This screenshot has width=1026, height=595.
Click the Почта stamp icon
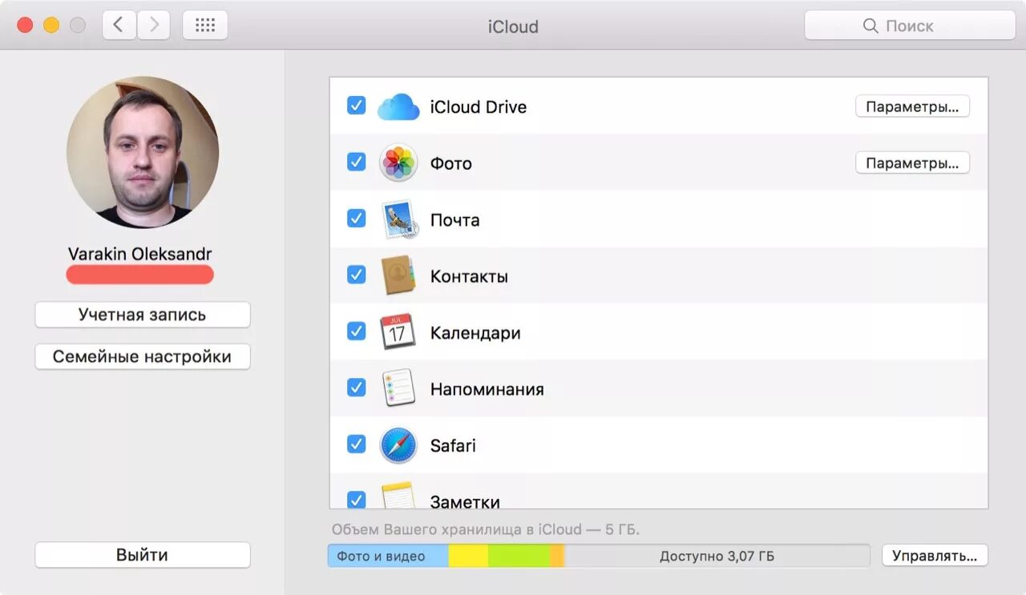pyautogui.click(x=398, y=219)
